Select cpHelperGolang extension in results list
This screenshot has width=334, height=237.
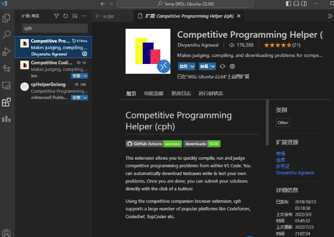point(53,91)
